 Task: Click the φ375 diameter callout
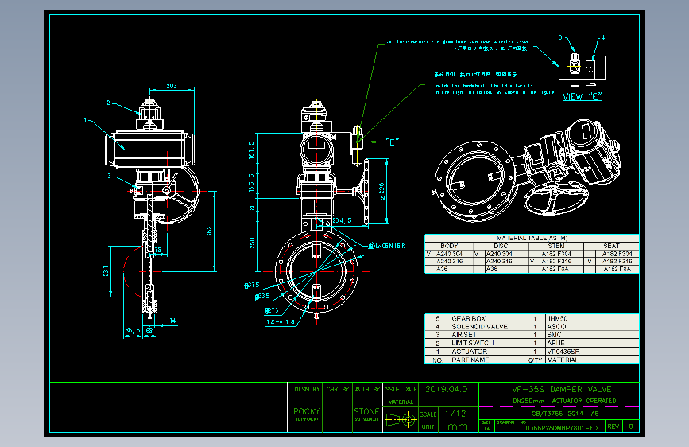click(252, 285)
